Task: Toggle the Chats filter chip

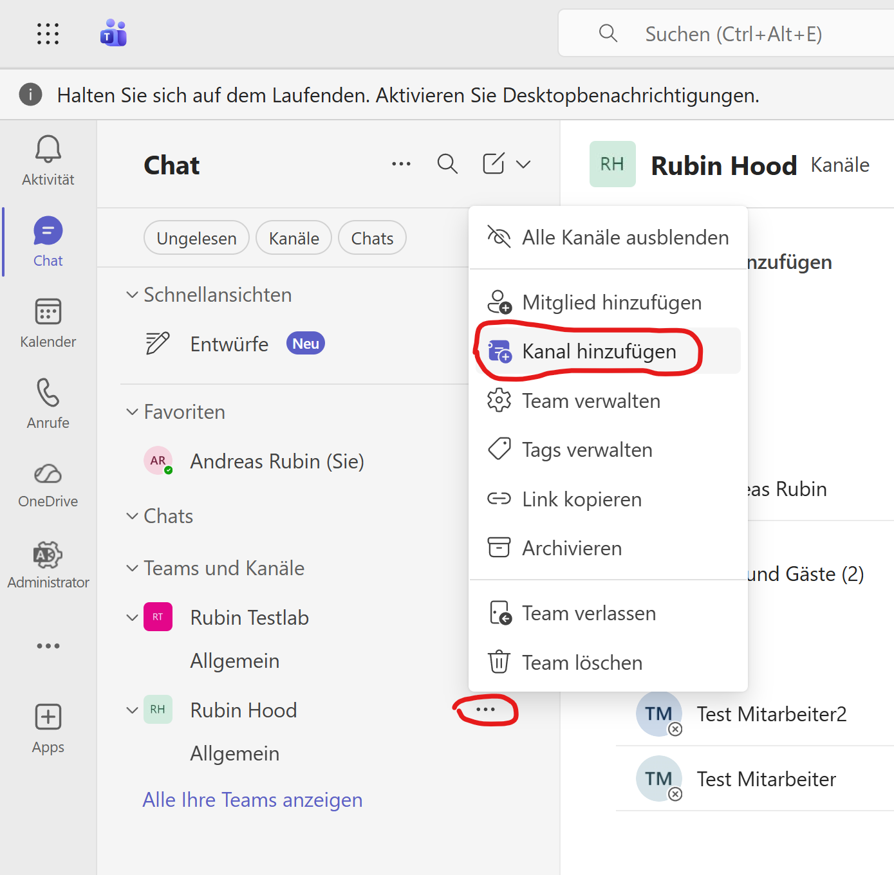Action: [372, 238]
